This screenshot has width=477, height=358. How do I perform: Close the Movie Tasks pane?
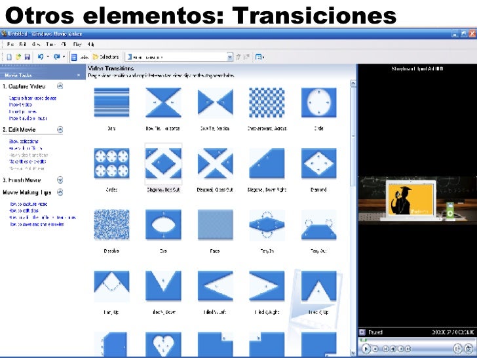(x=79, y=75)
